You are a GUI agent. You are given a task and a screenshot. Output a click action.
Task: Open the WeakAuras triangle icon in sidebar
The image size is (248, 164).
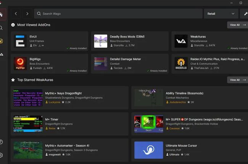pos(2,55)
